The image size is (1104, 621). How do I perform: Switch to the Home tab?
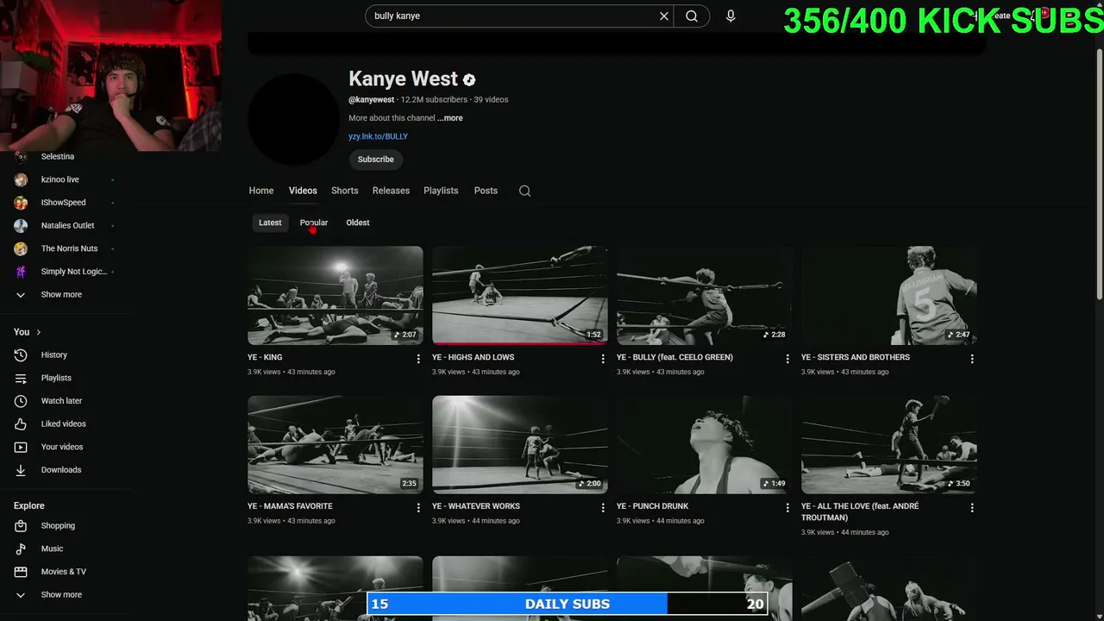(261, 191)
